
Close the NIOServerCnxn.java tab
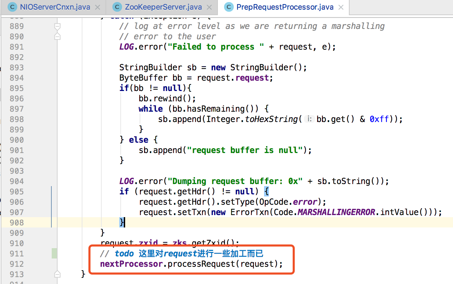(x=98, y=7)
